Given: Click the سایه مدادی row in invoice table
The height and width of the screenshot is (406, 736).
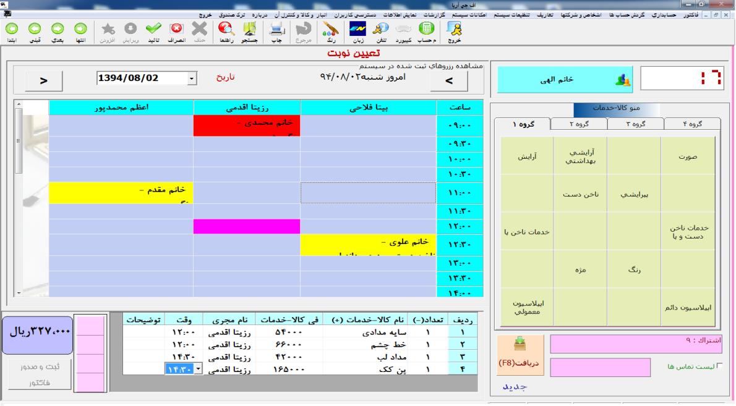Looking at the screenshot, I should point(300,332).
